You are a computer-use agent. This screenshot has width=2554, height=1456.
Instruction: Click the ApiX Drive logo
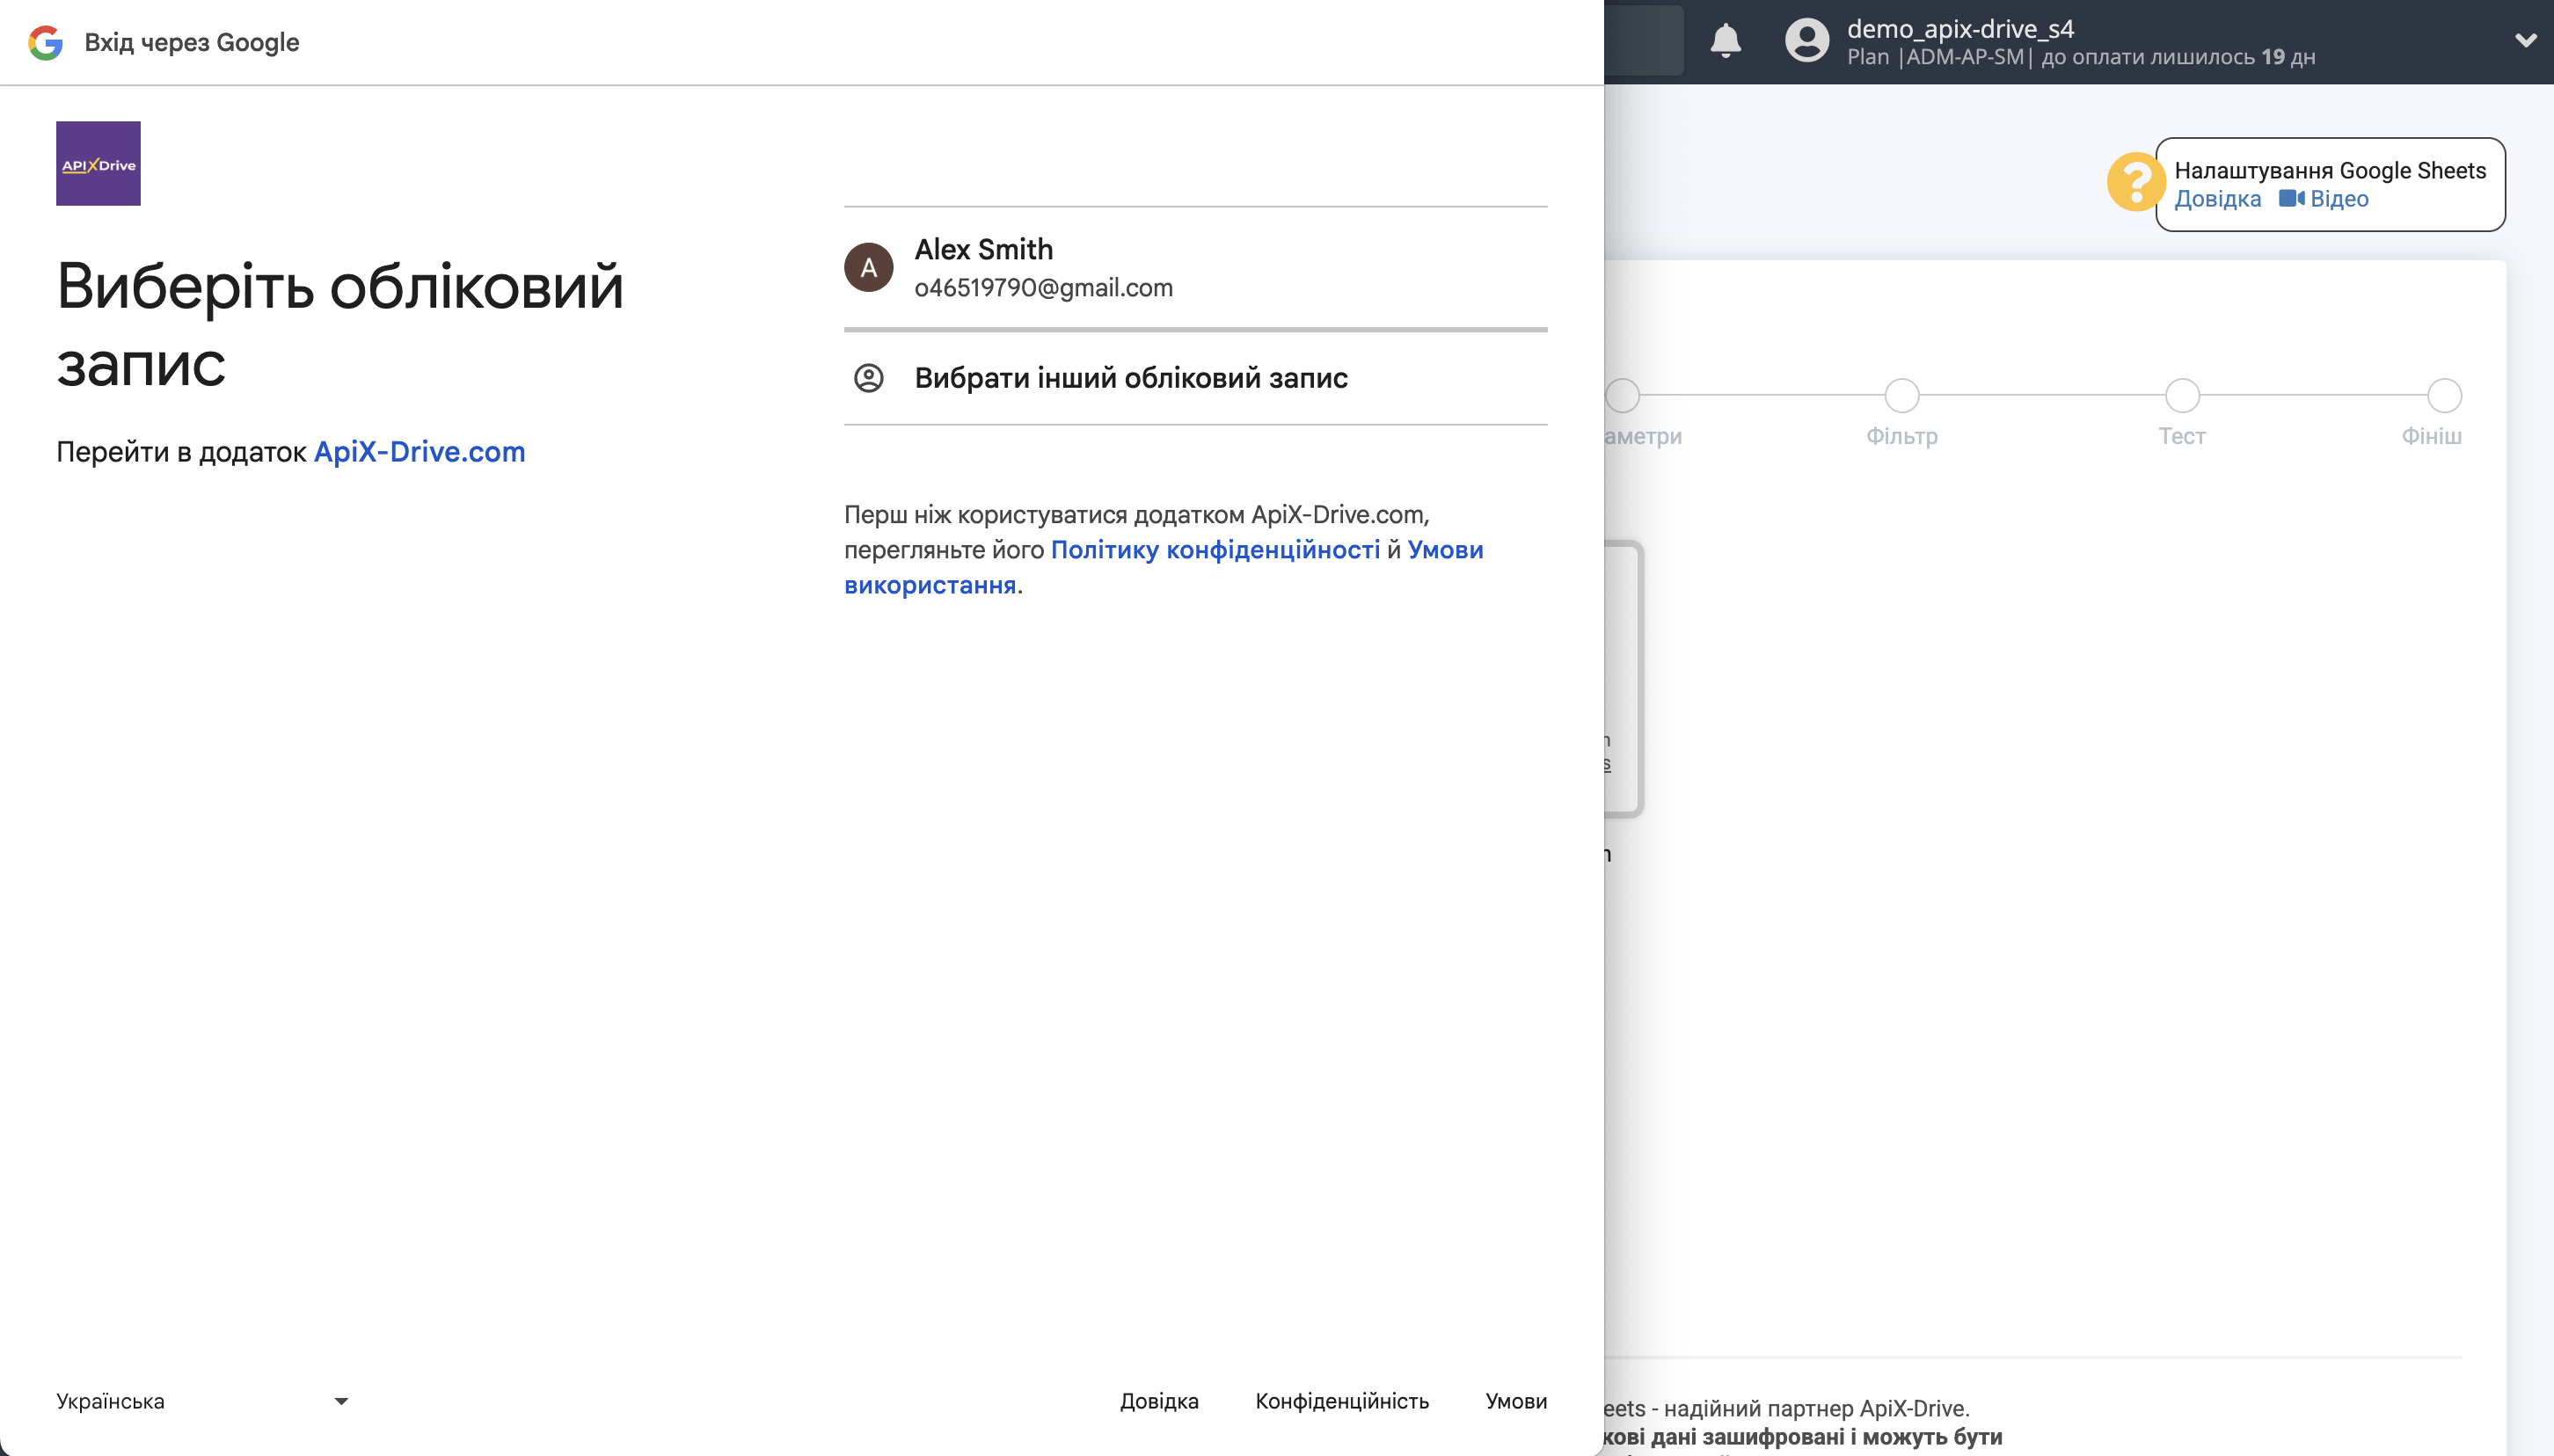click(97, 163)
